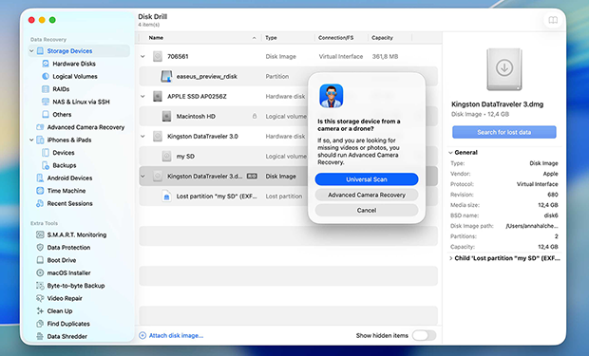Viewport: 589px width, 356px height.
Task: Open Byte-to-byte Backup tool
Action: (x=76, y=286)
